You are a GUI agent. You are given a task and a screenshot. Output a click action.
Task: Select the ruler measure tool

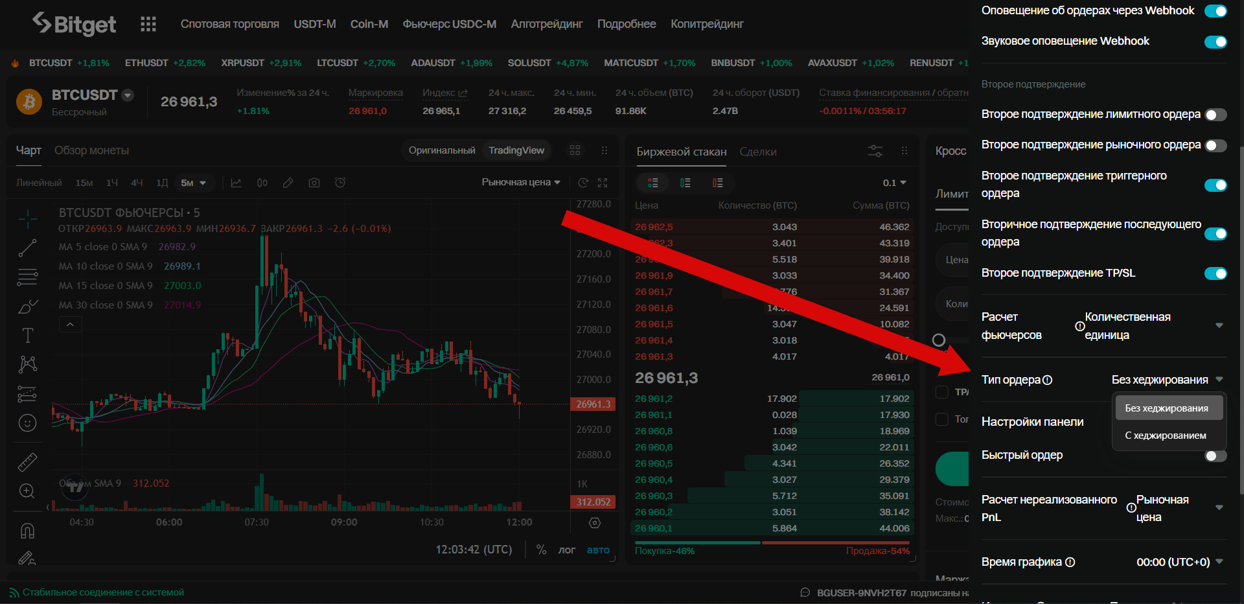pos(27,461)
